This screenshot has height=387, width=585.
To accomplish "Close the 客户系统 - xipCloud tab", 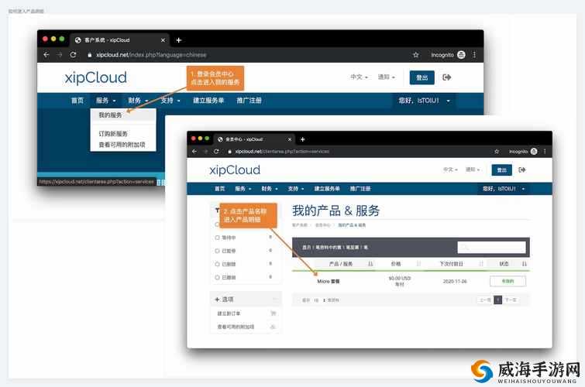I will (x=163, y=40).
